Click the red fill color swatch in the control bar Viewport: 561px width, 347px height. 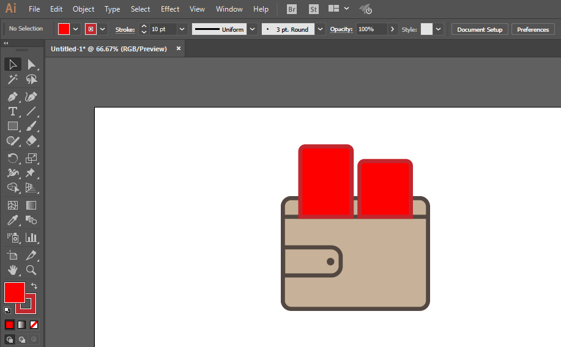(x=64, y=29)
